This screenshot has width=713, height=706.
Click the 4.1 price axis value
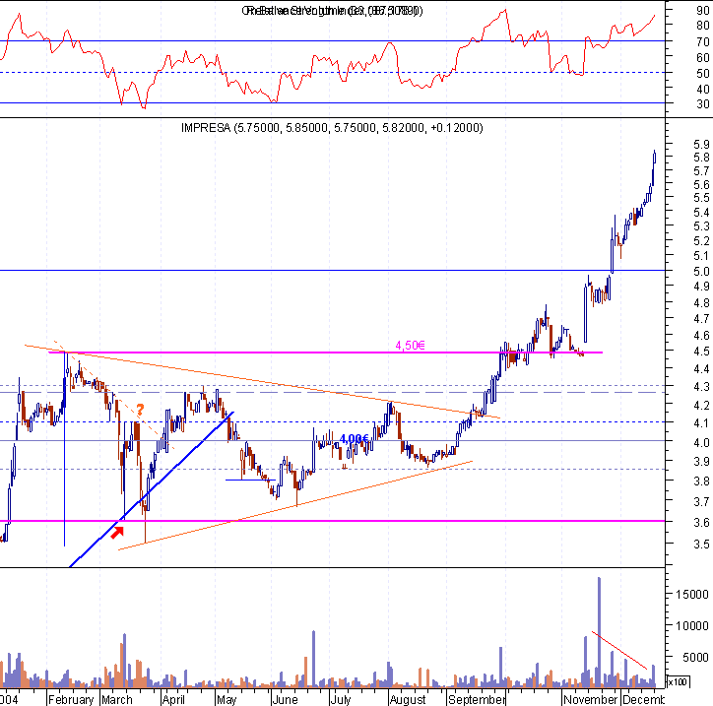(x=701, y=423)
